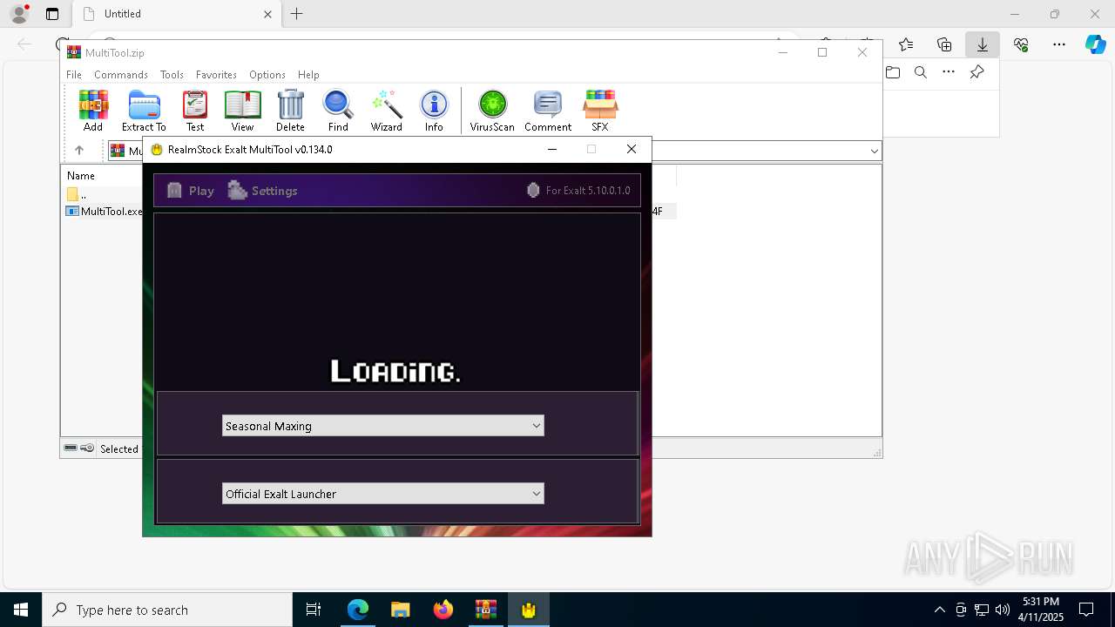Open the Favorites menu
The image size is (1115, 627).
(216, 75)
